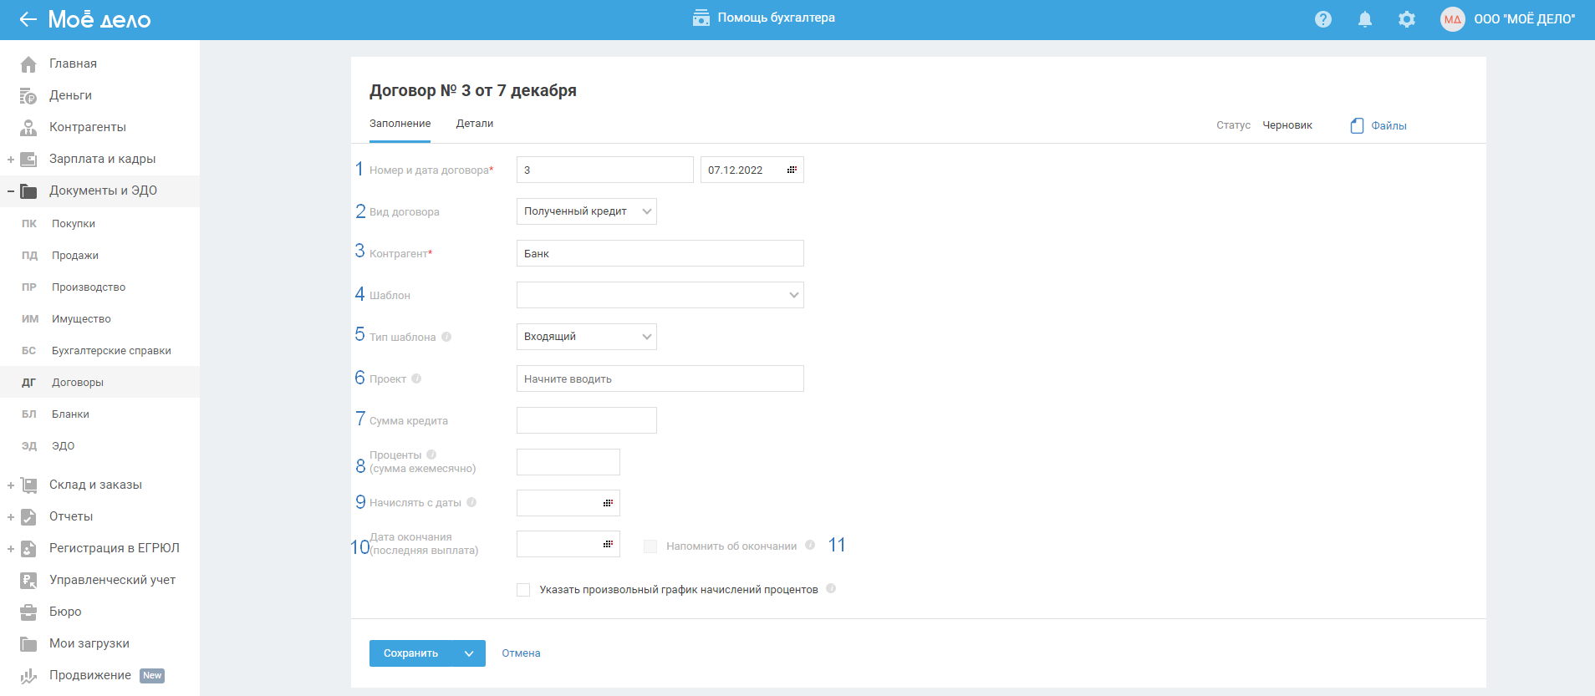Screen dimensions: 1595x696
Task: Open Тип шаблона dropdown
Action: tap(586, 337)
